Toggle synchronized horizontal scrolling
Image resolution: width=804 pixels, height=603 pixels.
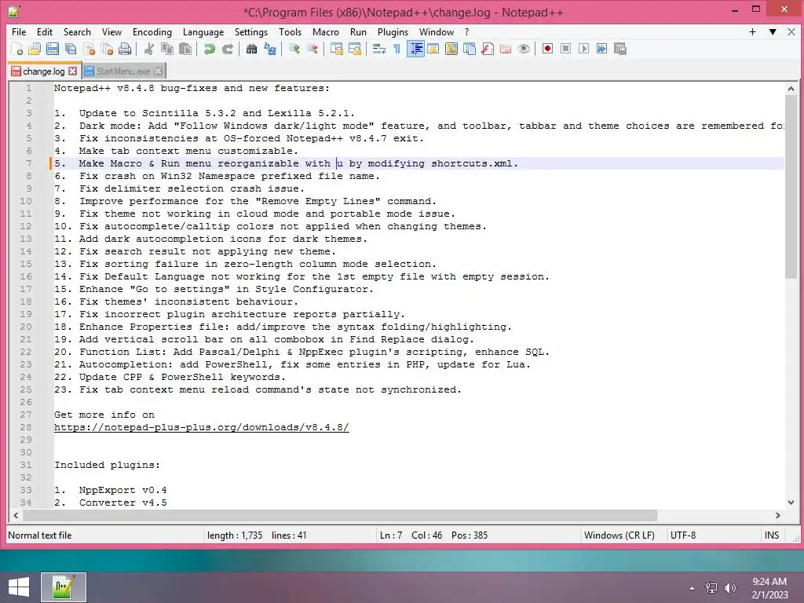[354, 49]
